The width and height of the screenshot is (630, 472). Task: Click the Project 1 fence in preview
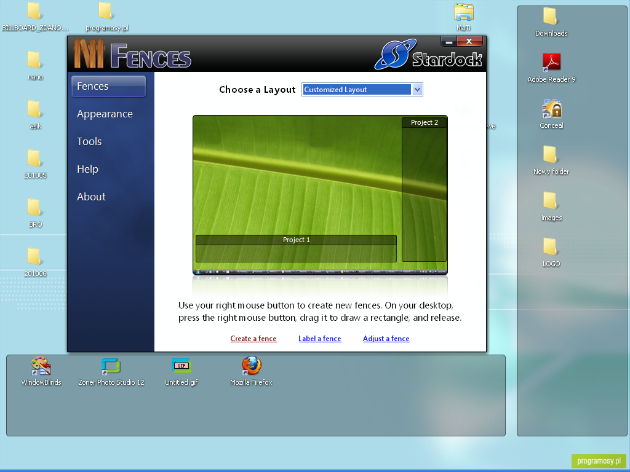click(296, 248)
